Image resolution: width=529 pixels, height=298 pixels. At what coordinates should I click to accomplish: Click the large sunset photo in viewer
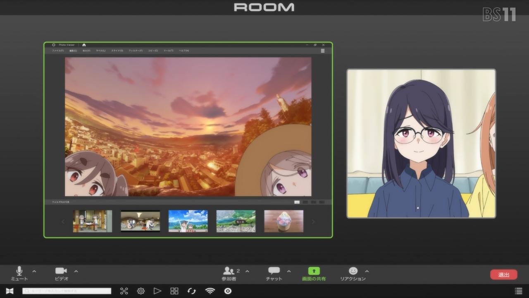[188, 127]
